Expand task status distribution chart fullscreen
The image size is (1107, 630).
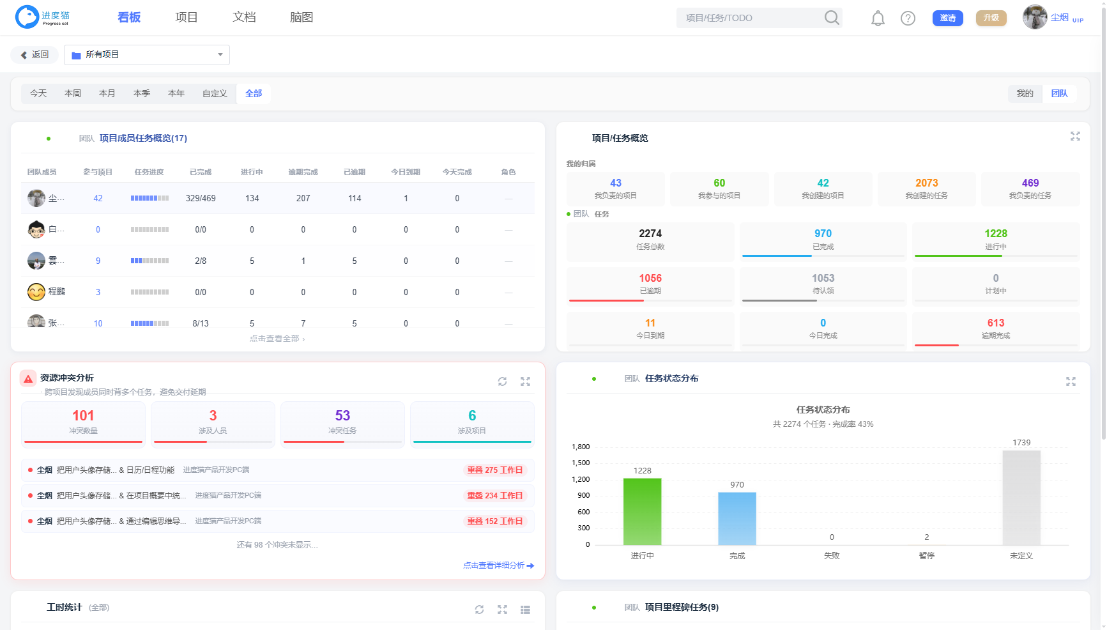point(1071,381)
